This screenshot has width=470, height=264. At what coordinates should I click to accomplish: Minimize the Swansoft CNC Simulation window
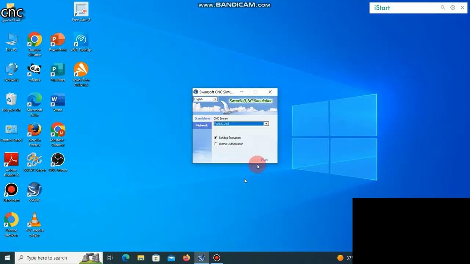242,92
